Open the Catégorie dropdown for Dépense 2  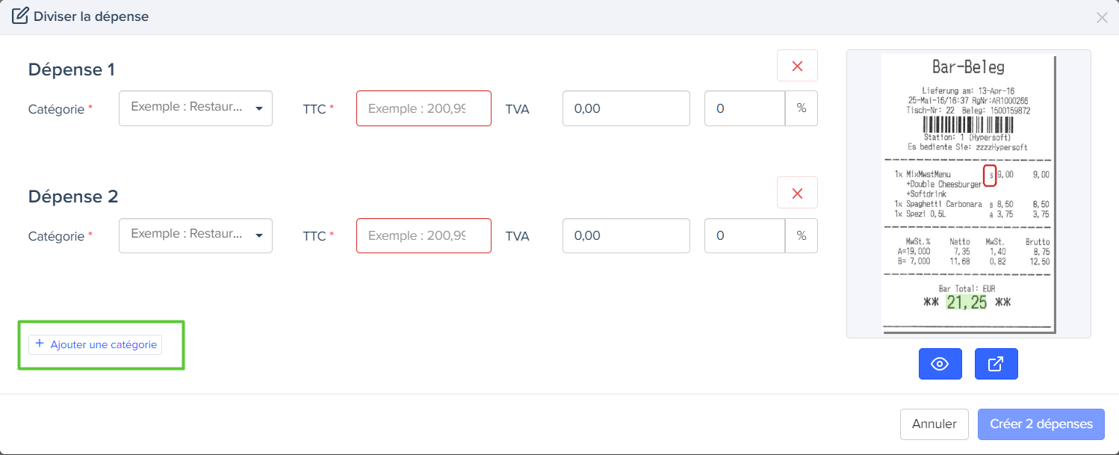[196, 235]
